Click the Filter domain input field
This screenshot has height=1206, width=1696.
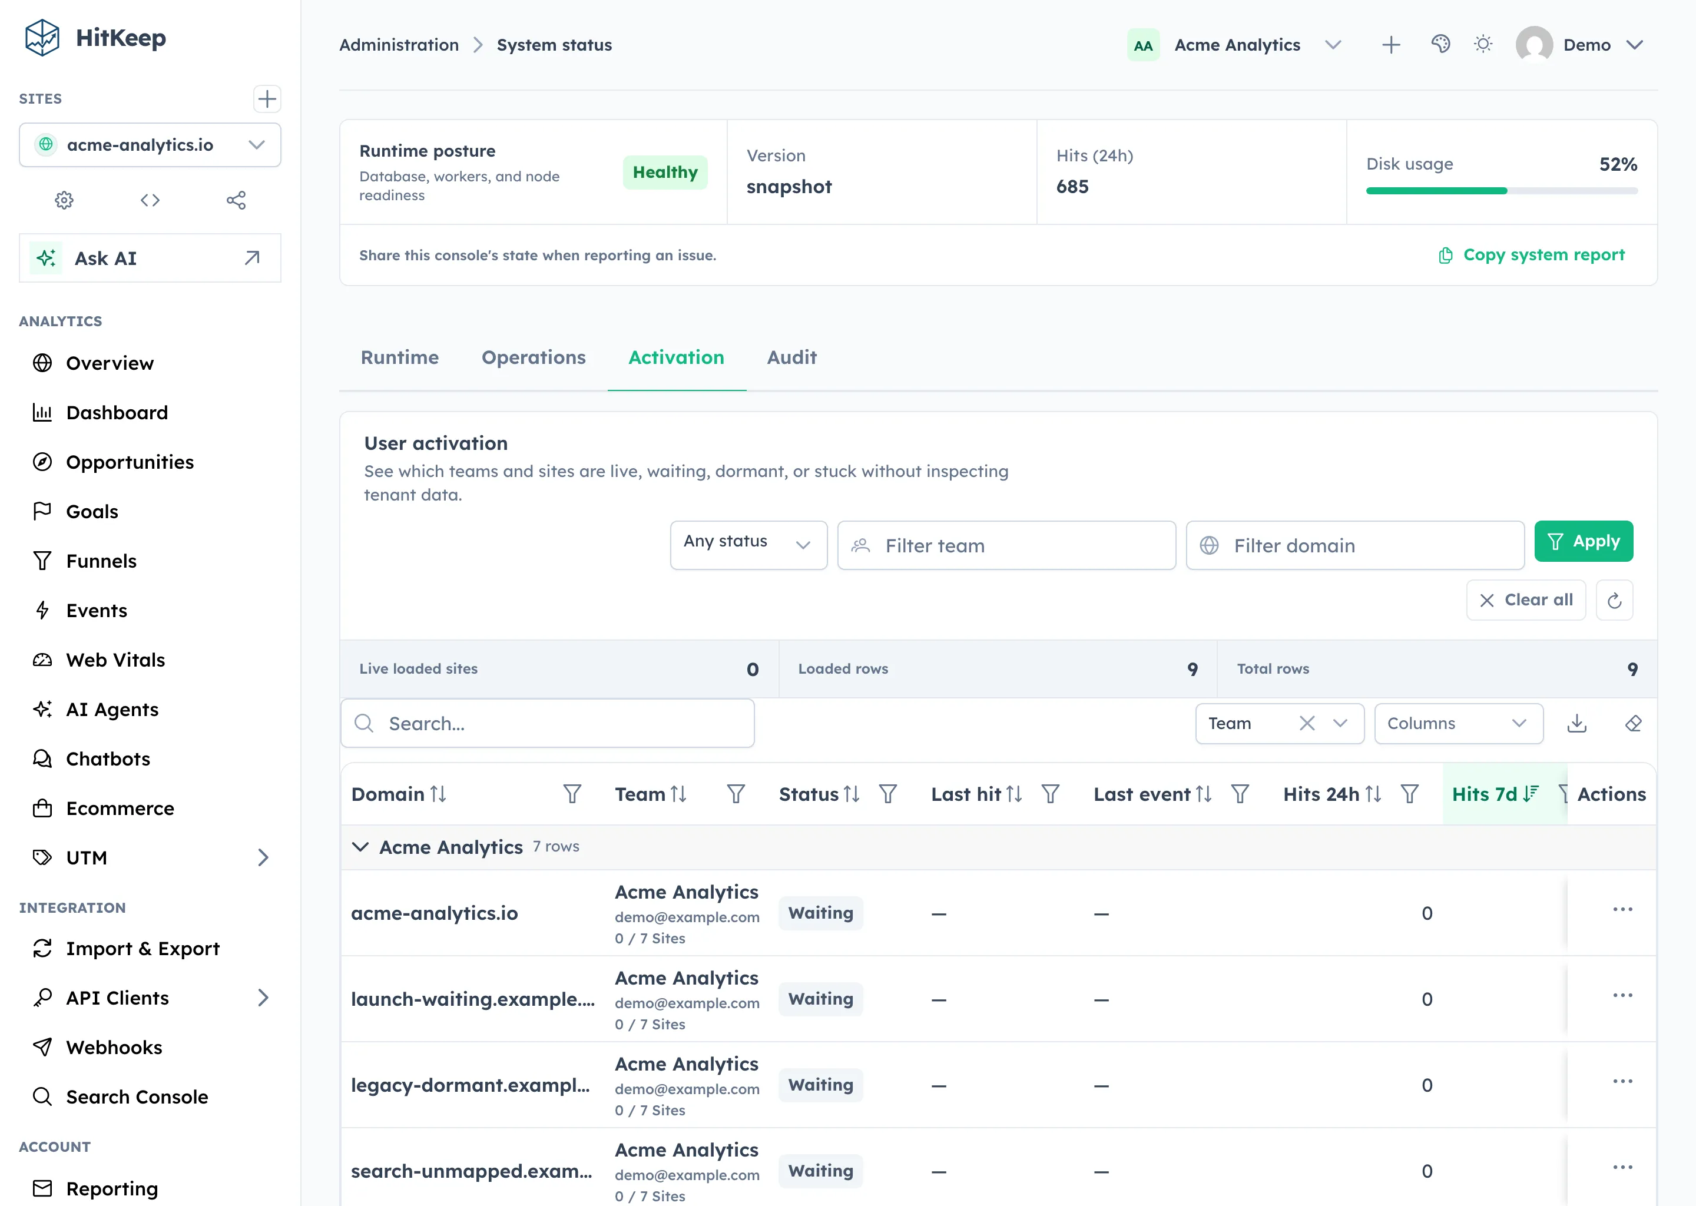click(x=1354, y=545)
